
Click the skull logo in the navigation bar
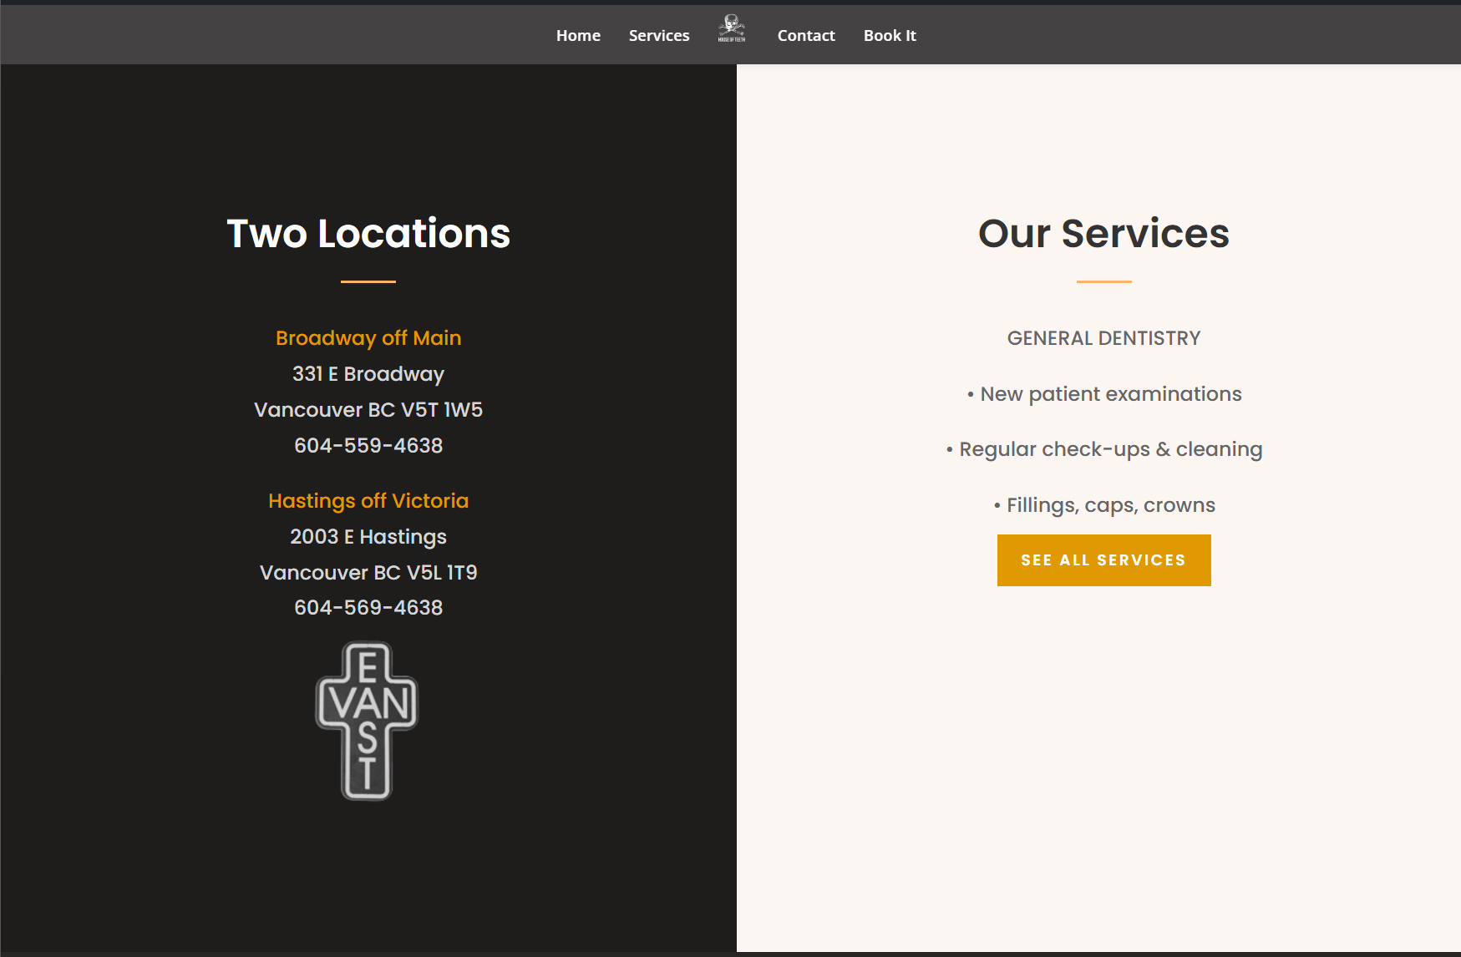[x=732, y=28]
